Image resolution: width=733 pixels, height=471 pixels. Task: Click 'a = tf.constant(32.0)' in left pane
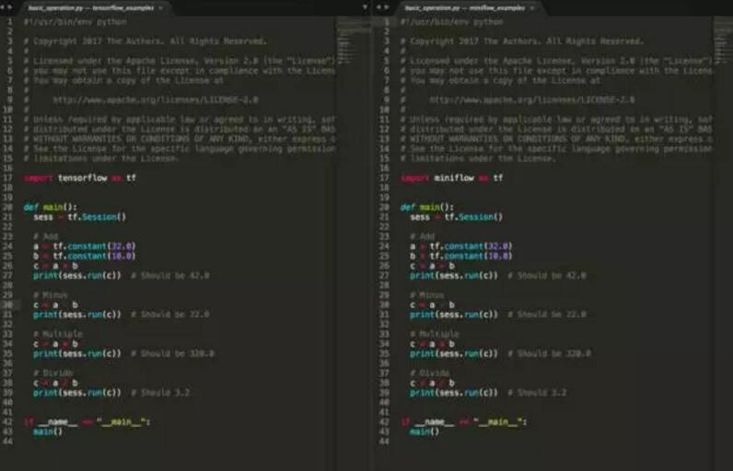pyautogui.click(x=85, y=246)
